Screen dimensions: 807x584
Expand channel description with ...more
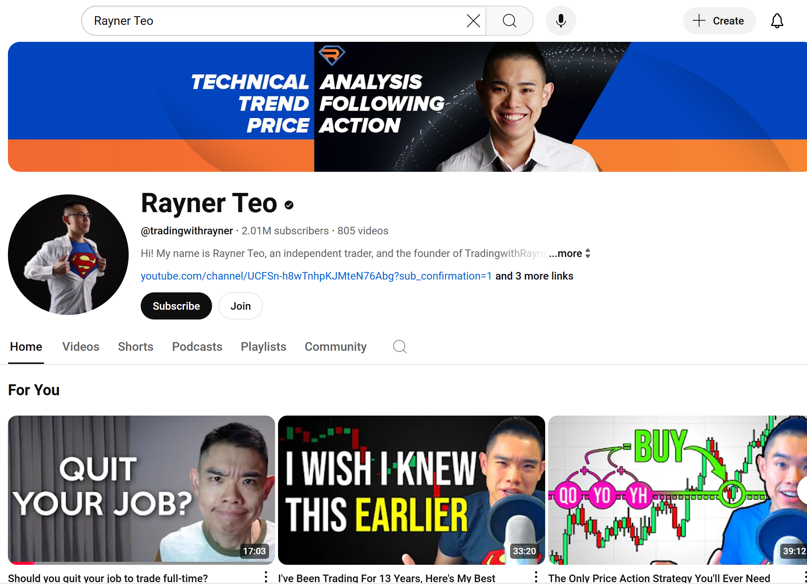[566, 253]
